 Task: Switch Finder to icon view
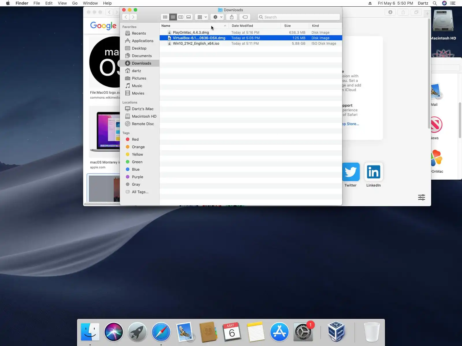point(165,17)
